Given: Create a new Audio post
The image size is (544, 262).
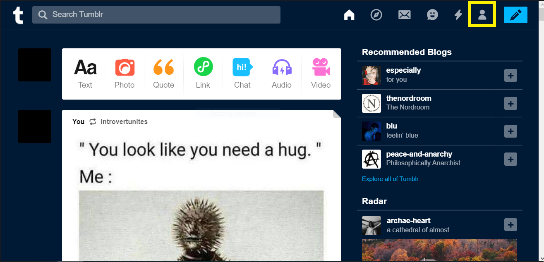Looking at the screenshot, I should tap(282, 74).
